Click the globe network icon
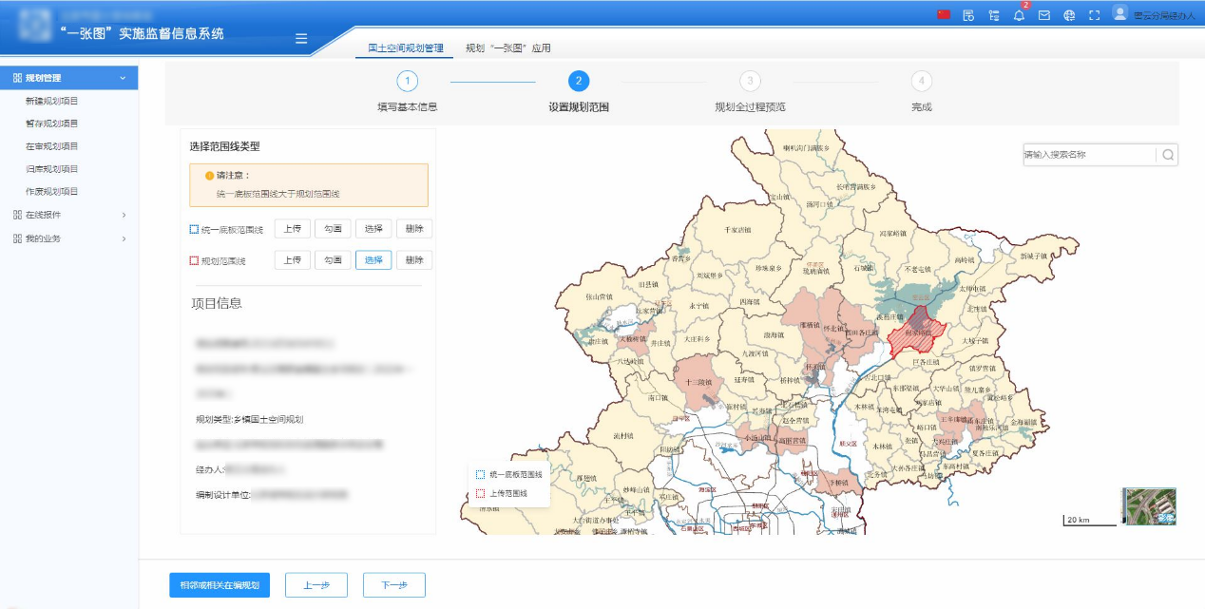Viewport: 1205px width, 609px height. [1069, 15]
